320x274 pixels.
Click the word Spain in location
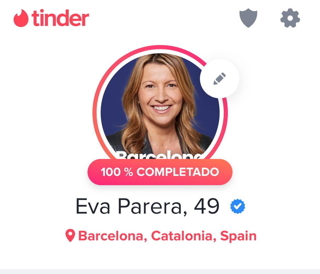point(238,236)
